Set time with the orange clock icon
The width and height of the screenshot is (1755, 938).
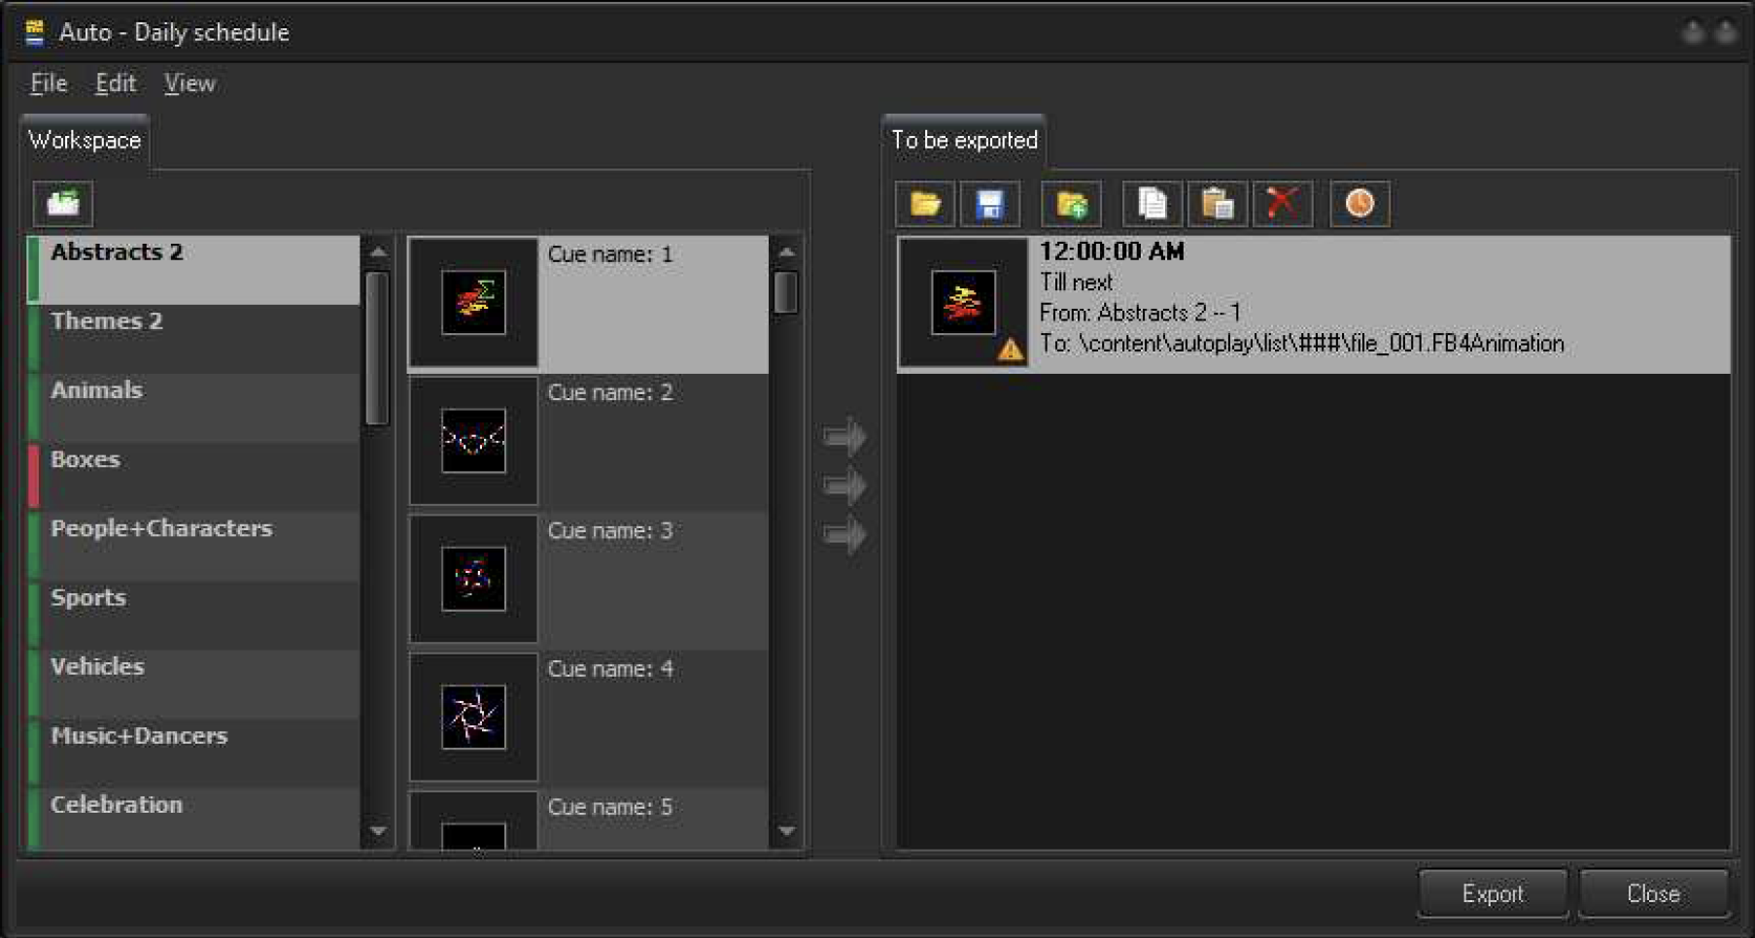coord(1359,204)
